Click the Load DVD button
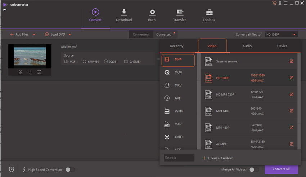The height and width of the screenshot is (177, 306). (55, 35)
